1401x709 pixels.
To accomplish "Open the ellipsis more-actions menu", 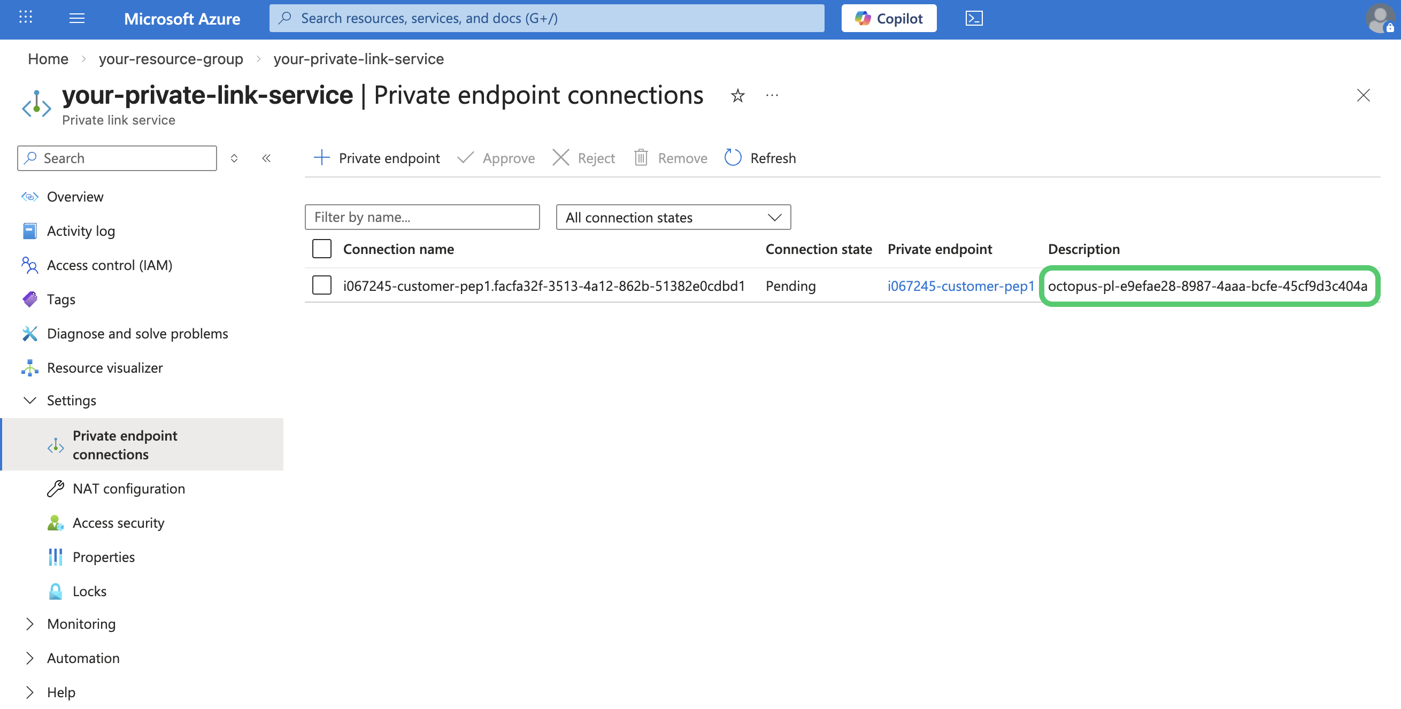I will pos(772,96).
